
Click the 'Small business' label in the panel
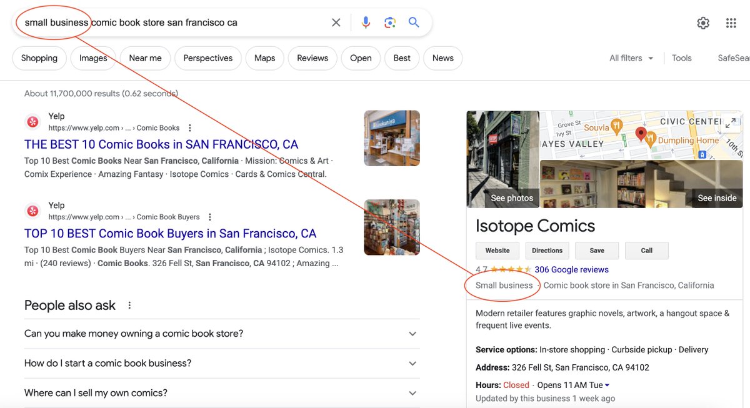click(x=504, y=286)
